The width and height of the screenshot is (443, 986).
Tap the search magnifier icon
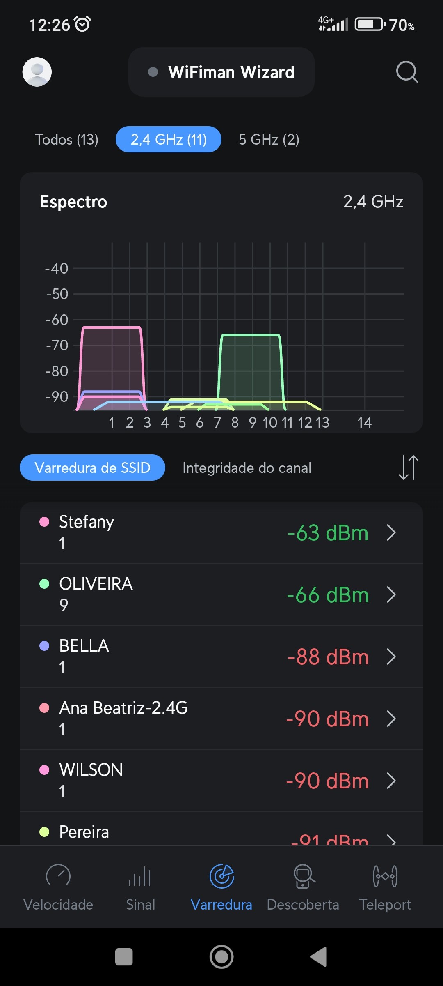tap(407, 72)
